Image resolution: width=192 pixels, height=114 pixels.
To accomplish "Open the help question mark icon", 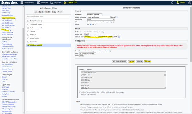I will 189,3.
